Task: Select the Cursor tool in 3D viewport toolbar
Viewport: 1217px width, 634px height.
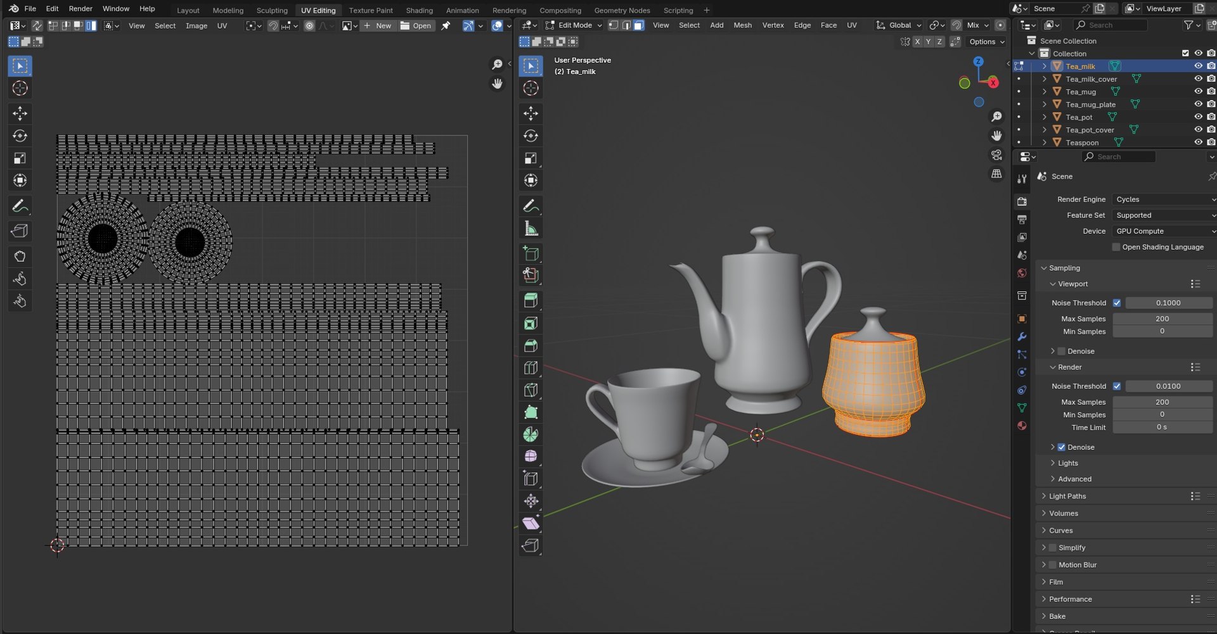Action: tap(531, 89)
